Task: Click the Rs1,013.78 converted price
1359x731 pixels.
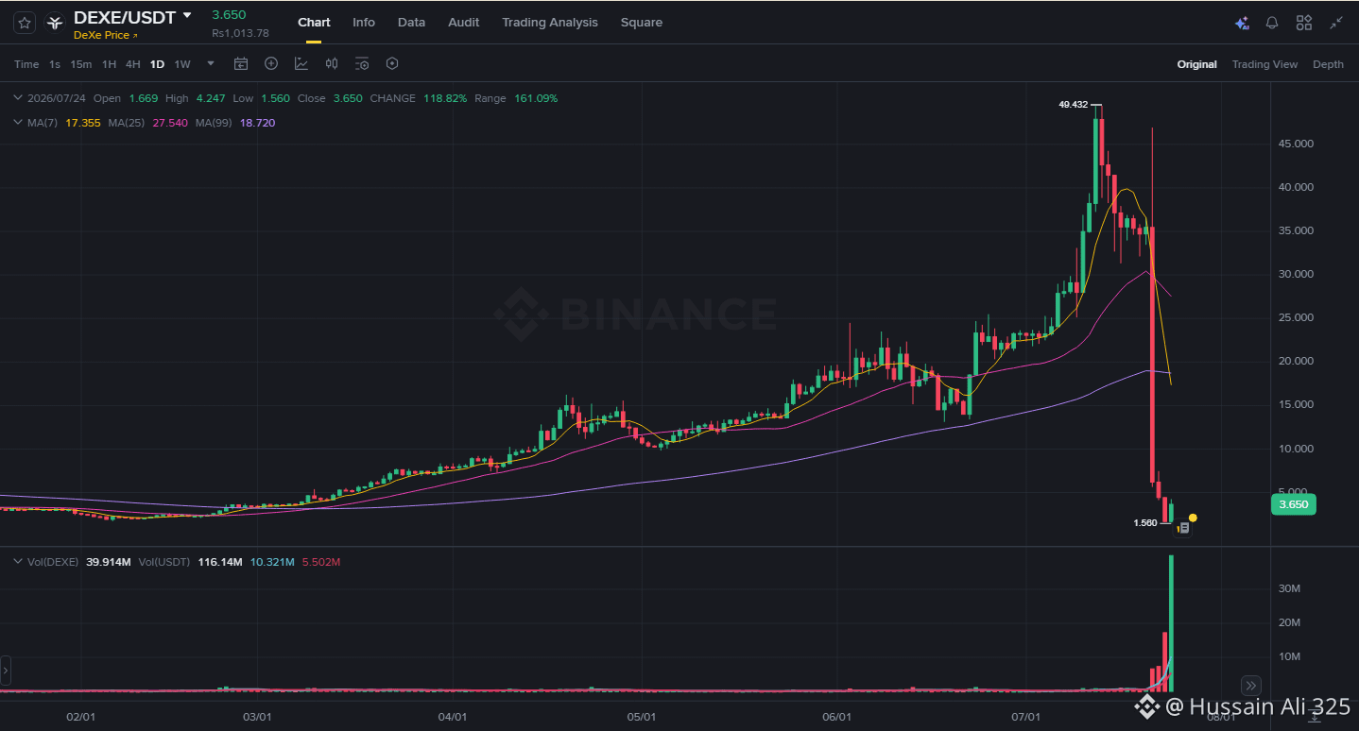Action: click(x=240, y=33)
